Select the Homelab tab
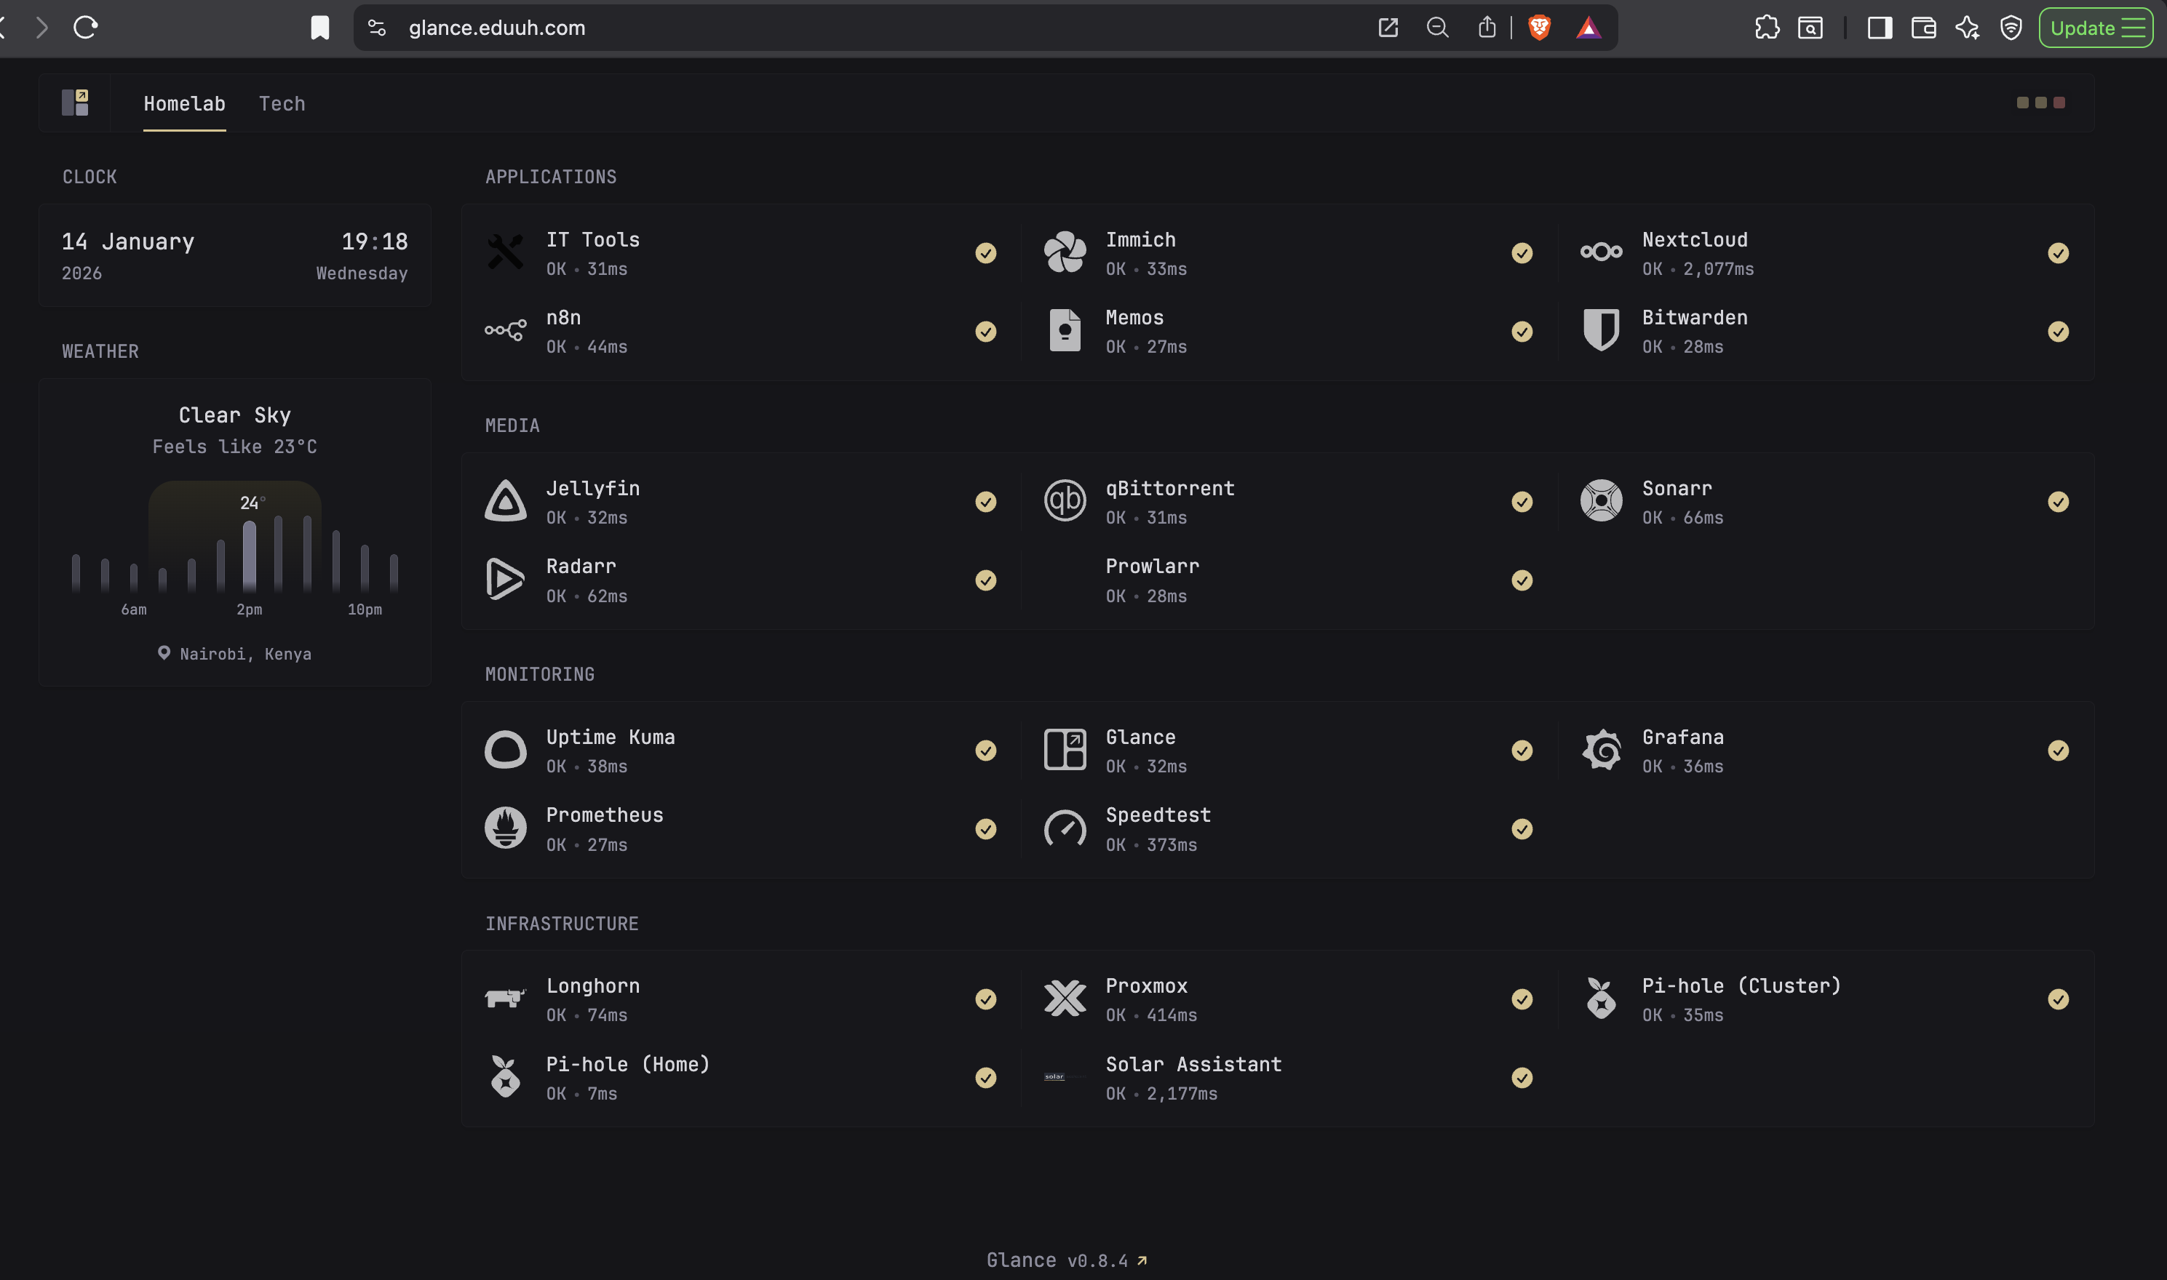Screen dimensions: 2167x1280 click(184, 103)
